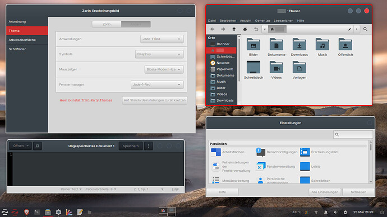Open Tabulatorbreite dropdown
387x217 pixels.
coord(101,189)
